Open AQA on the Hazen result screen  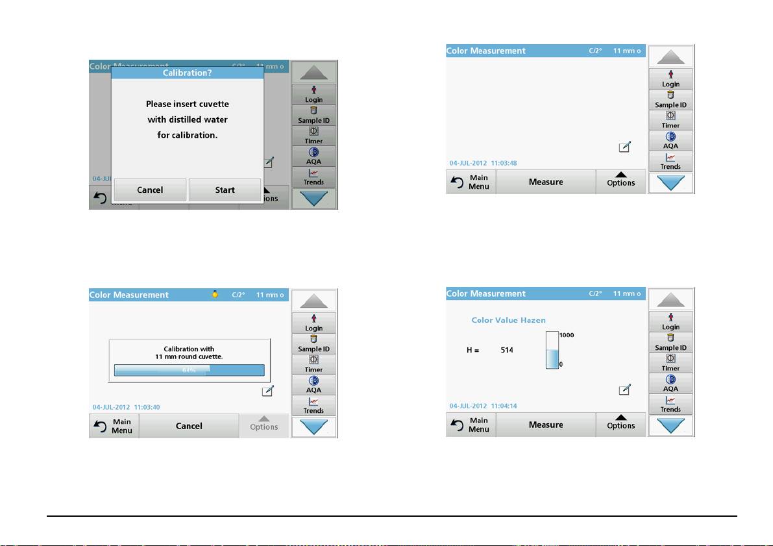click(x=670, y=384)
